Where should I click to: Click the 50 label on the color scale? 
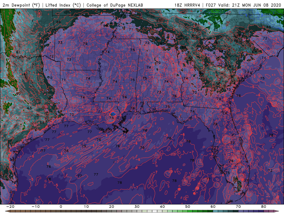[188, 207]
